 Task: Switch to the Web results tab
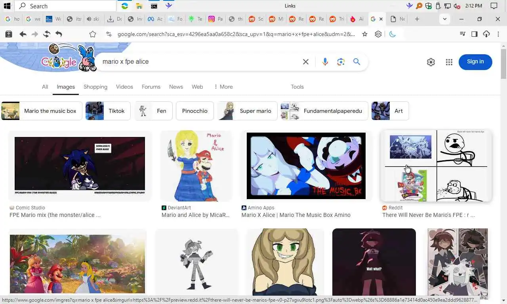pos(197,87)
